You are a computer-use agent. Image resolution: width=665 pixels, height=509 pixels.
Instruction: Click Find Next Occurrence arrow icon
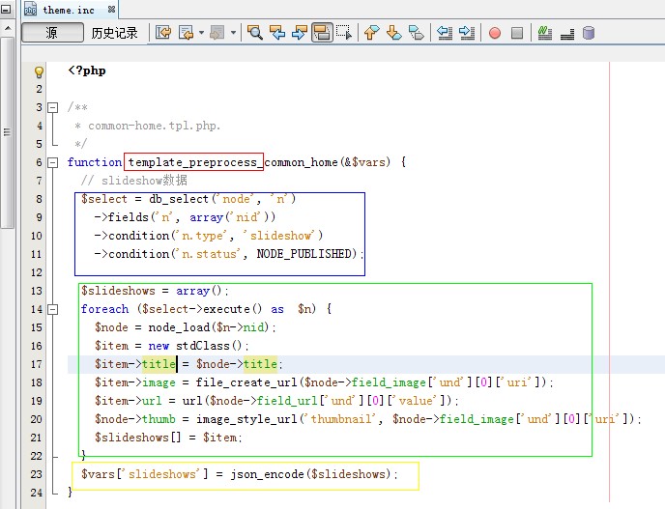[x=300, y=33]
